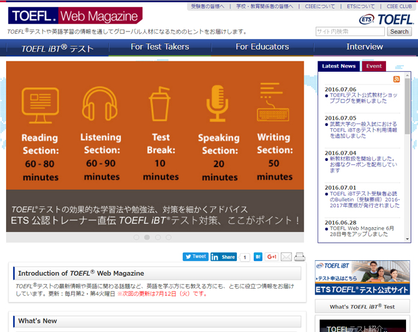Open the For Educators menu

262,47
